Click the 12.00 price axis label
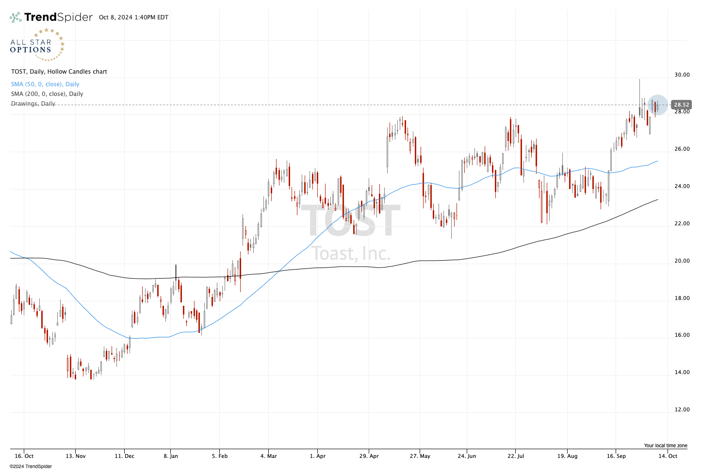This screenshot has height=471, width=702. click(682, 410)
